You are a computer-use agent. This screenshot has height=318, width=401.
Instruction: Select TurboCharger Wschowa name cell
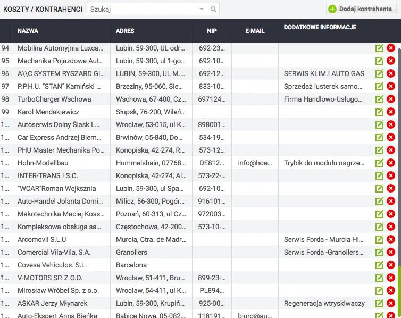click(61, 99)
